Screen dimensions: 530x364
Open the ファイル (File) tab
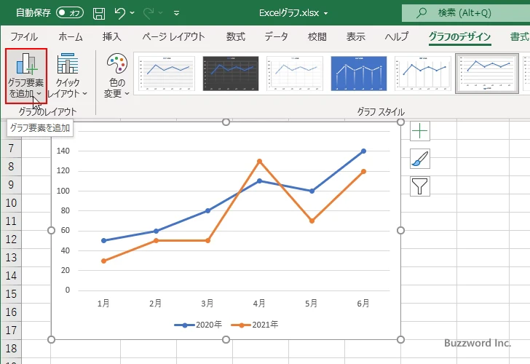tap(24, 36)
